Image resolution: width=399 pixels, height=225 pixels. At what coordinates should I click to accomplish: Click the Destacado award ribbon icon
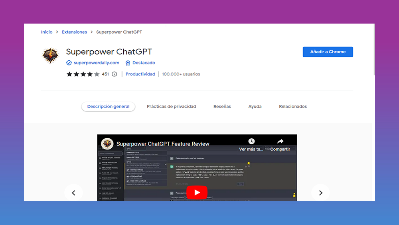point(128,63)
